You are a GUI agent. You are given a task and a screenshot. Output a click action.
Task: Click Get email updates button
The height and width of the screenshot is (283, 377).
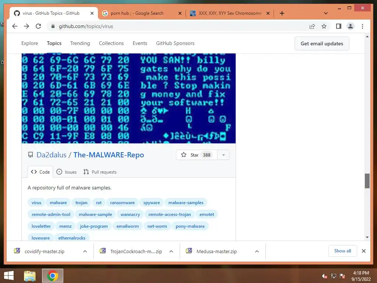click(x=322, y=43)
